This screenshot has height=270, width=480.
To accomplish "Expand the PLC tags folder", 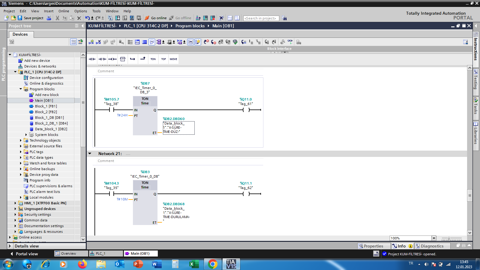I will [x=21, y=152].
